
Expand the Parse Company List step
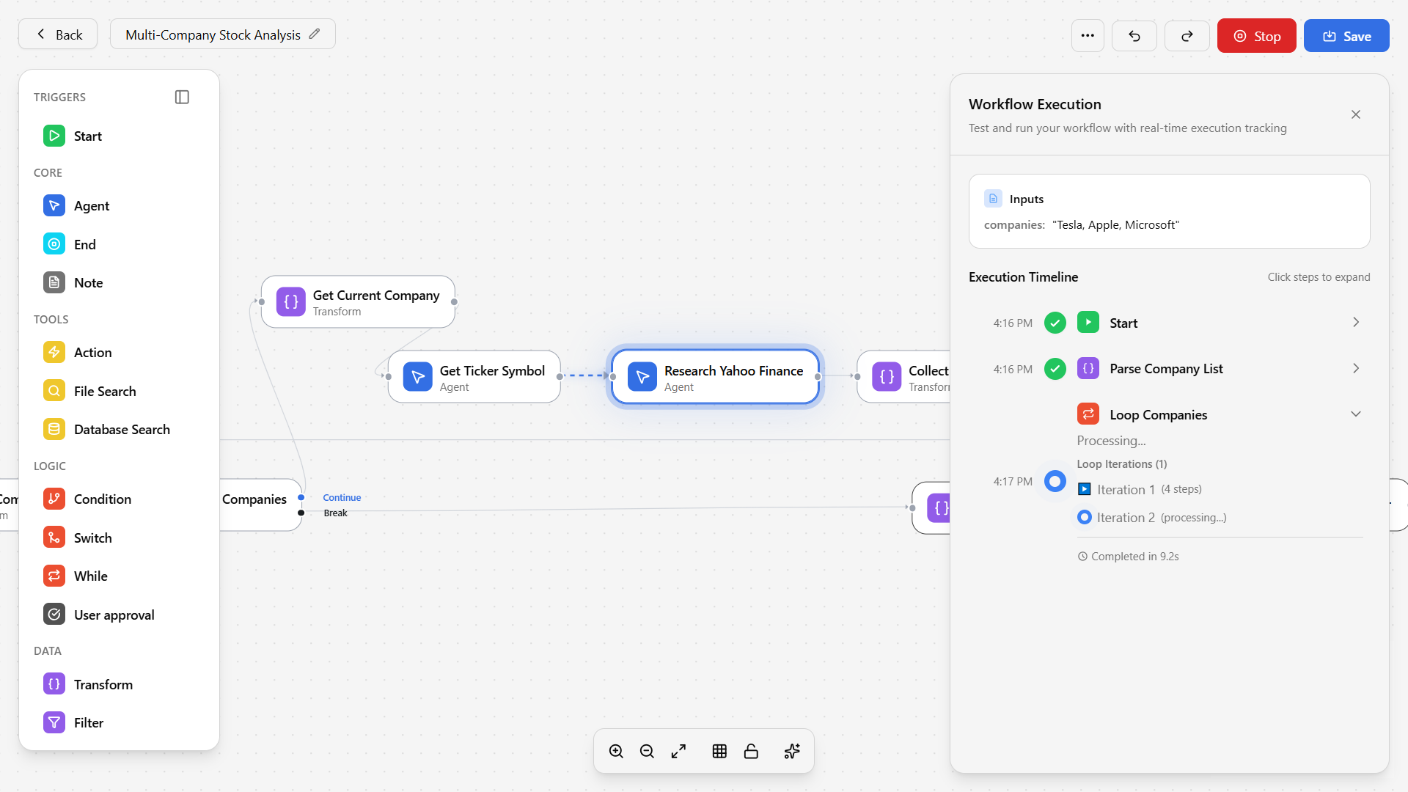click(1355, 369)
